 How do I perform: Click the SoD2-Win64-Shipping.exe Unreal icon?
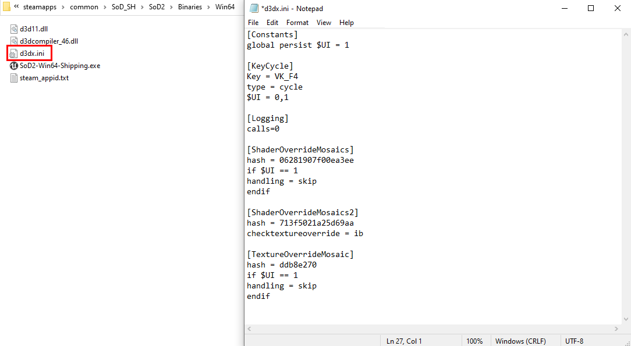coord(15,66)
